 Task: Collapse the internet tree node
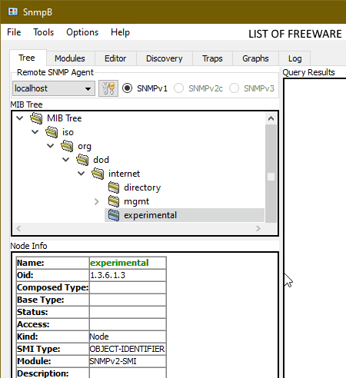(82, 174)
